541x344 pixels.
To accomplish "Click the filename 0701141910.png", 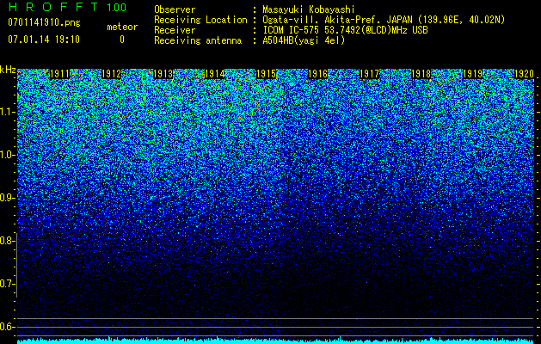I will coord(44,23).
